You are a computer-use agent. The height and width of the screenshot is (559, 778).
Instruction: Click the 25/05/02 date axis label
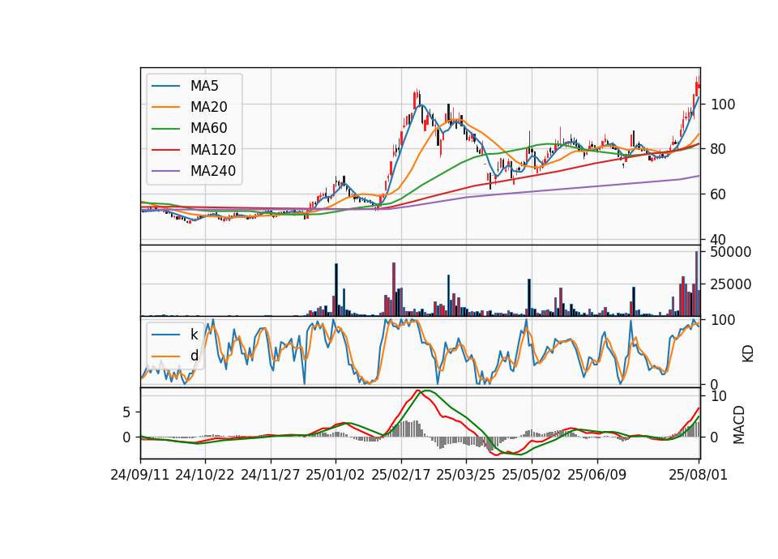point(532,475)
